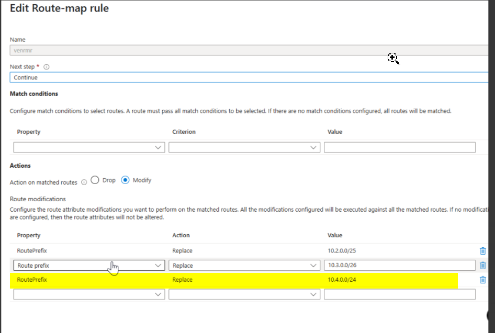Click the 10.4.0.0/24 value text
This screenshot has height=333, width=495.
[x=342, y=280]
